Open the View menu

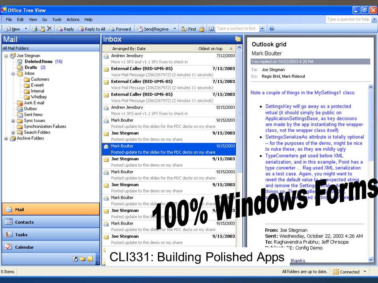click(x=33, y=20)
